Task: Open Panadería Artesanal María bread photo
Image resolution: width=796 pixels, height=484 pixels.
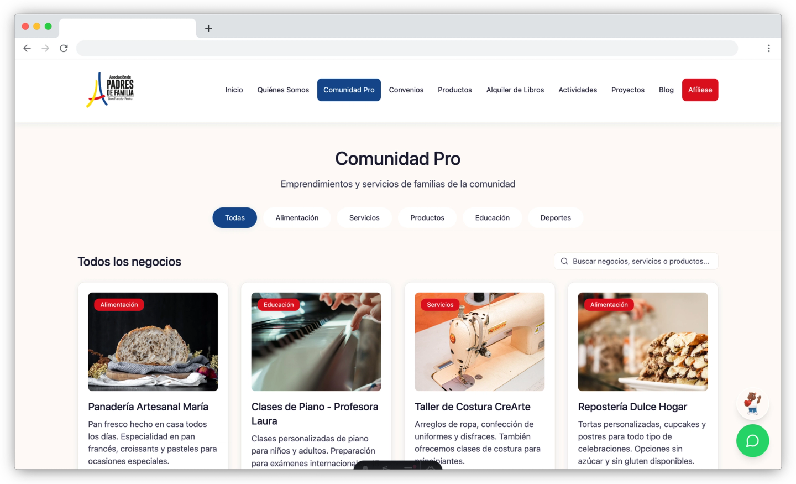Action: pos(153,342)
